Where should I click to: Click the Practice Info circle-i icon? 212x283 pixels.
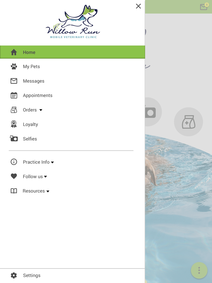[x=14, y=162]
